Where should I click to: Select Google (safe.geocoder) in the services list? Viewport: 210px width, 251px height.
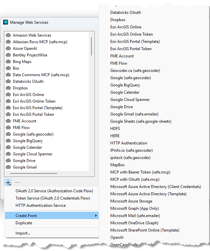(33, 134)
